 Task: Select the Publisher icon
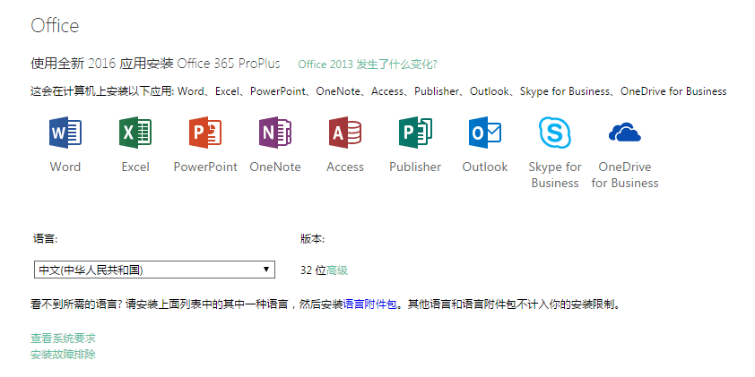coord(415,133)
